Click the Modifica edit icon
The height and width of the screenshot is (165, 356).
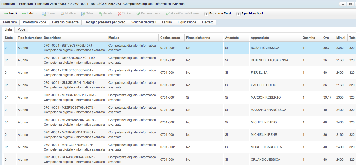(x=62, y=13)
